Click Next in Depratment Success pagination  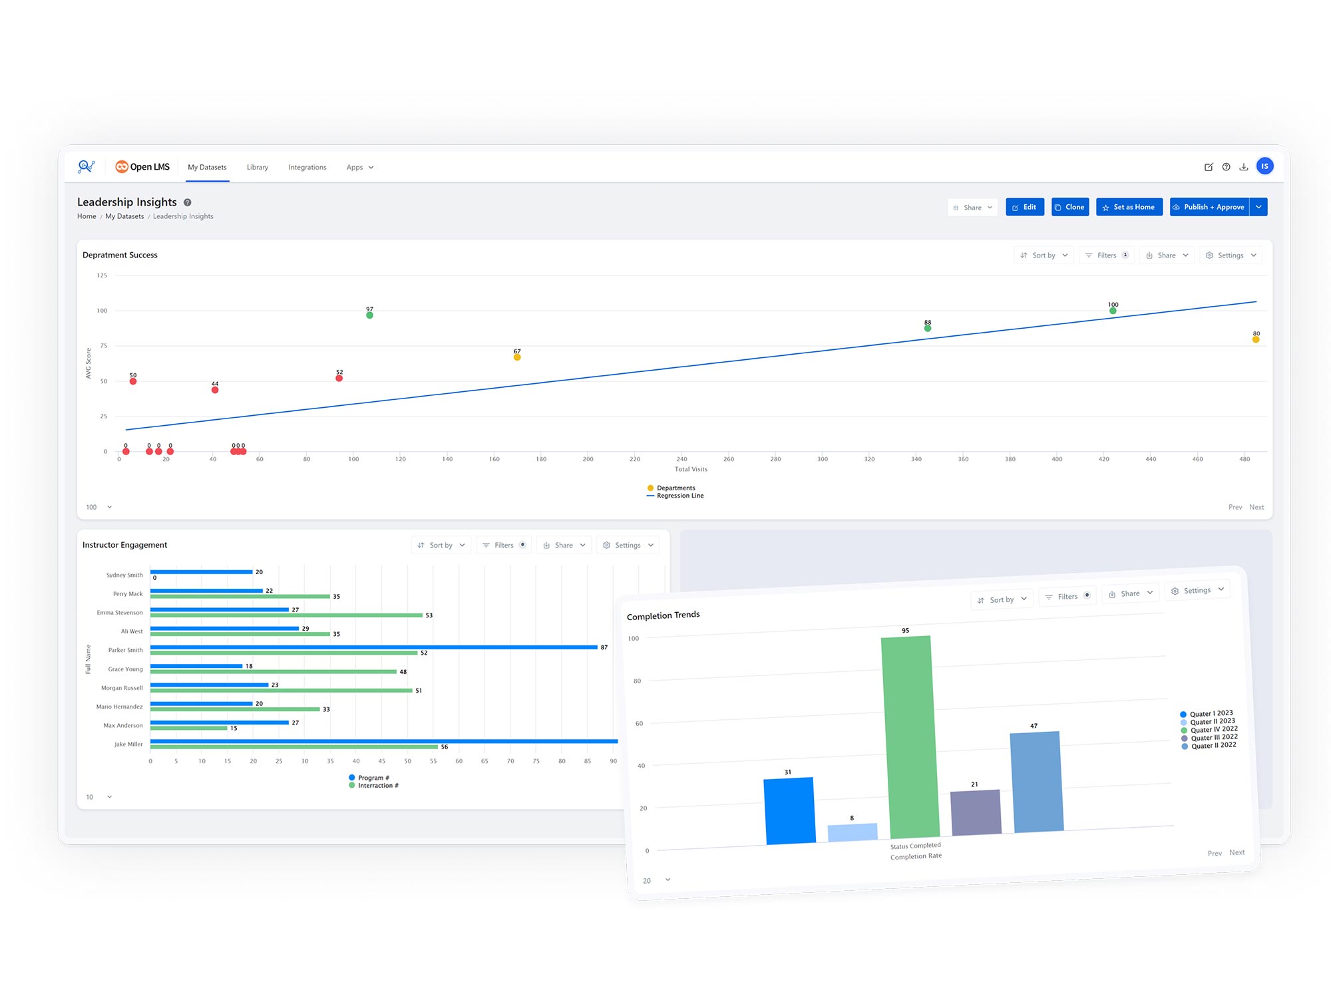point(1256,507)
